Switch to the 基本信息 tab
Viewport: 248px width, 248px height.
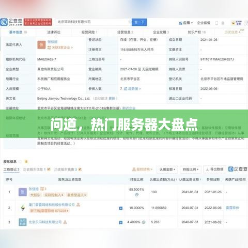(18, 32)
